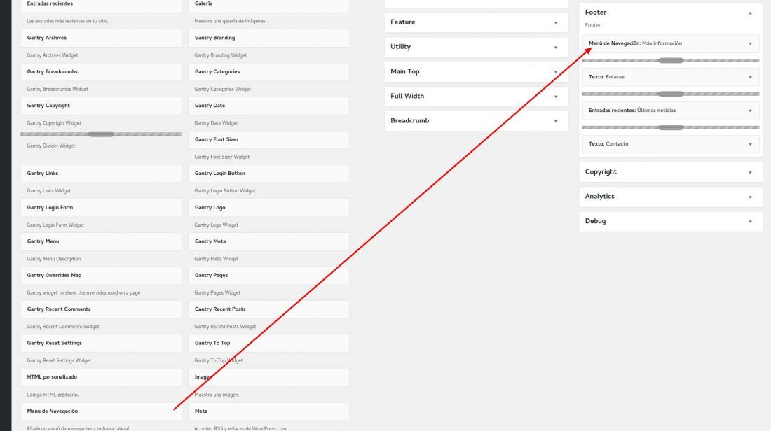The height and width of the screenshot is (431, 771).
Task: Click 'Gantry widget to show the overrides' description
Action: pos(83,293)
